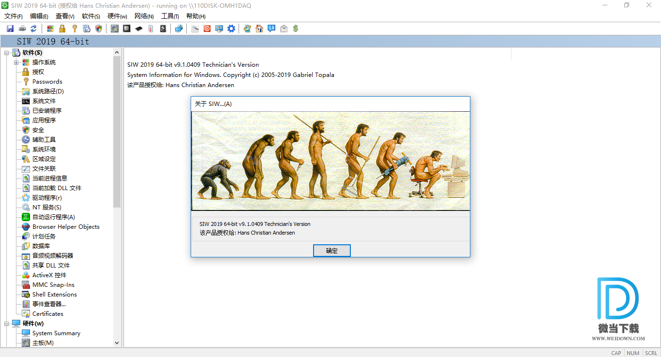Select 自动运行程序(A) in the tree
The height and width of the screenshot is (357, 661).
coord(54,217)
